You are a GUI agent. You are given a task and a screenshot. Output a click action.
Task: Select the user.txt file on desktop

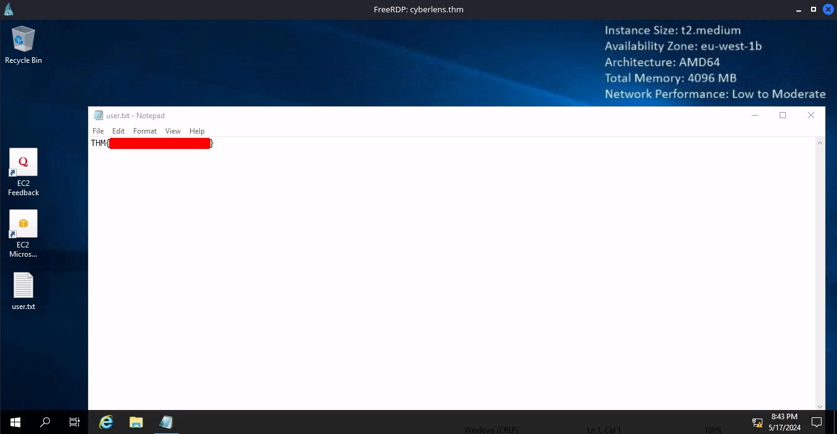(x=23, y=291)
